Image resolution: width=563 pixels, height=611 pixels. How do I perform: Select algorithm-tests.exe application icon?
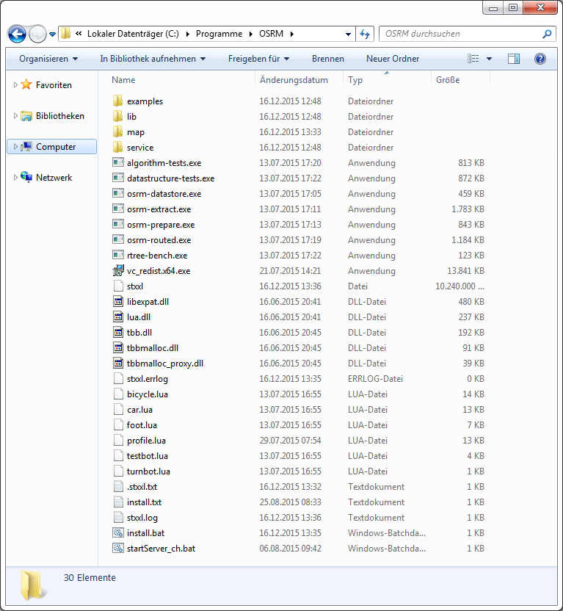coord(118,162)
